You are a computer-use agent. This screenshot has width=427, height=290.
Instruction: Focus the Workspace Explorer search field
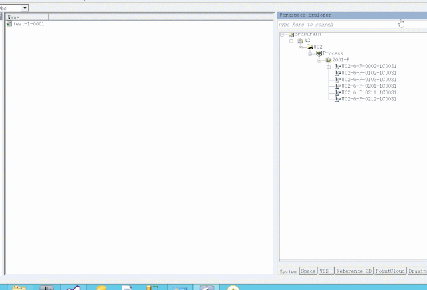[352, 25]
